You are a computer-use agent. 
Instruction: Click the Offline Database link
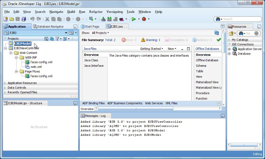click(x=207, y=60)
